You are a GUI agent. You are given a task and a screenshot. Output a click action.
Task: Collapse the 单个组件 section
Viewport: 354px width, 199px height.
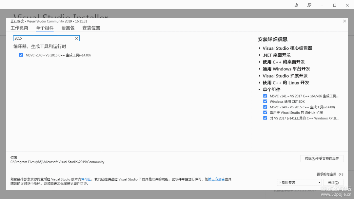tap(259, 89)
